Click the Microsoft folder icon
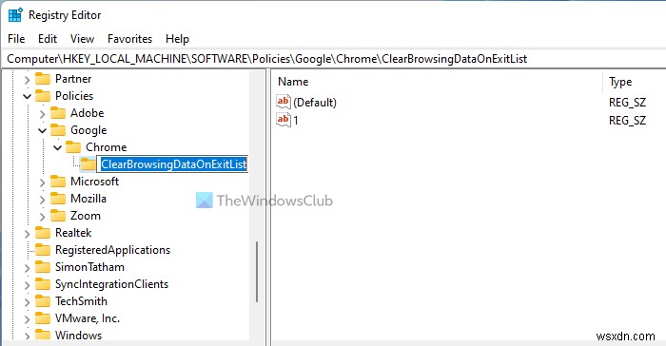 click(x=58, y=182)
